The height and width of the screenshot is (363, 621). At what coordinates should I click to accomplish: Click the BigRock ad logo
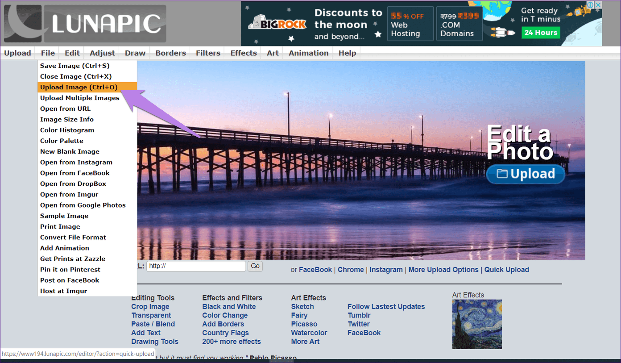(x=277, y=24)
